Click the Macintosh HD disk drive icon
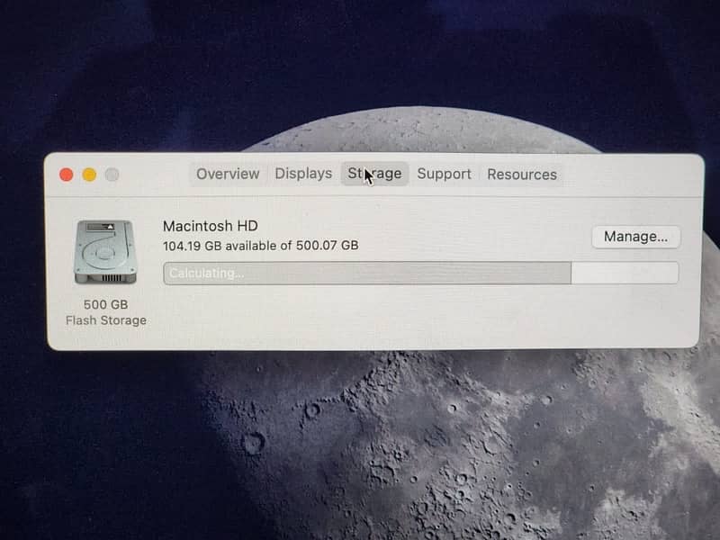The image size is (720, 540). coord(106,254)
